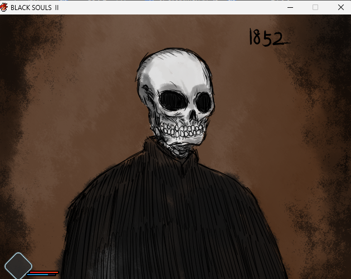Maximize the BLACK SOULS II window
Screen dimensions: 351x279
coord(315,7)
